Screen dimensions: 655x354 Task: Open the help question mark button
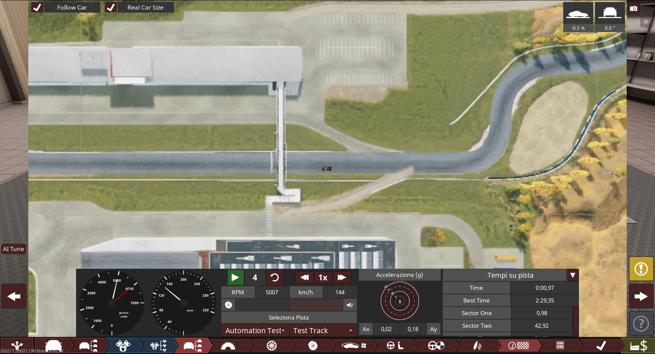coord(641,324)
